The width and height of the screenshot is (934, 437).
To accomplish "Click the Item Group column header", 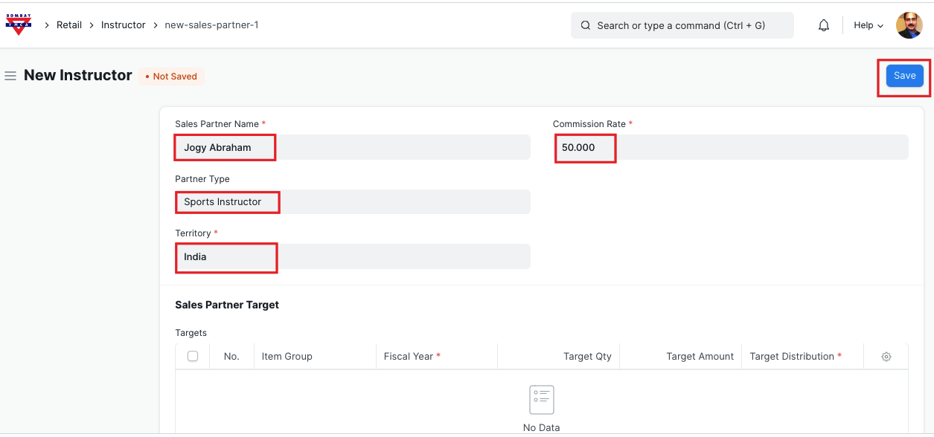I will pos(287,357).
